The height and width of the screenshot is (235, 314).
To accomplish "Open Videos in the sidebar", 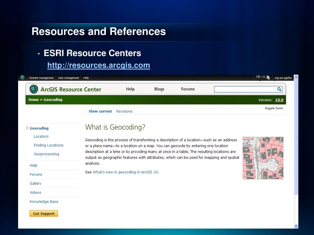I will 35,192.
